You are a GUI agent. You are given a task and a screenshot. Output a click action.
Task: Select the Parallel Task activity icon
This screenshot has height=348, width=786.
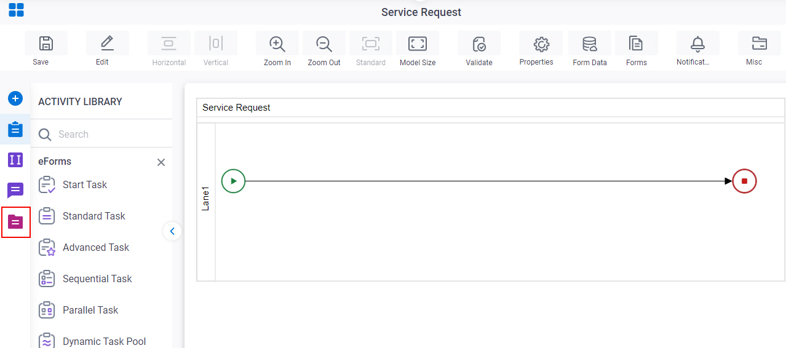click(x=47, y=310)
